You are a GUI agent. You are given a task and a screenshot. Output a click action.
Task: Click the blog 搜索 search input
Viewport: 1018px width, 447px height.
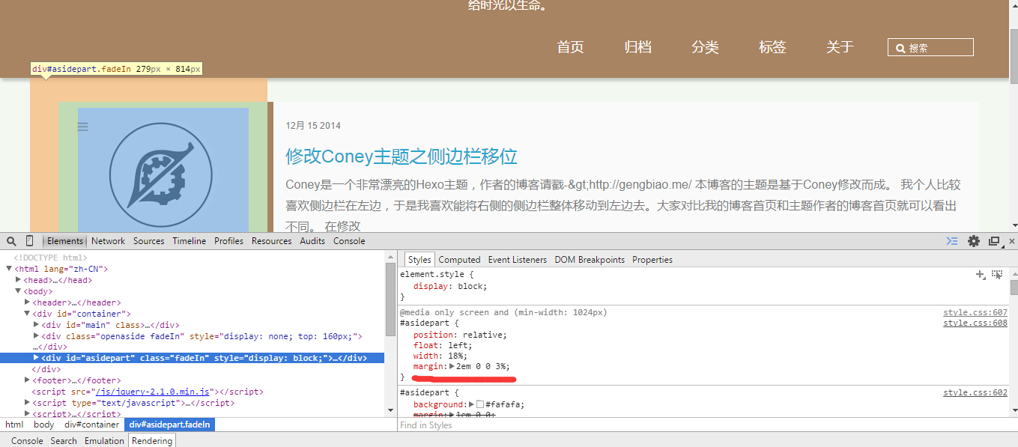coord(930,47)
